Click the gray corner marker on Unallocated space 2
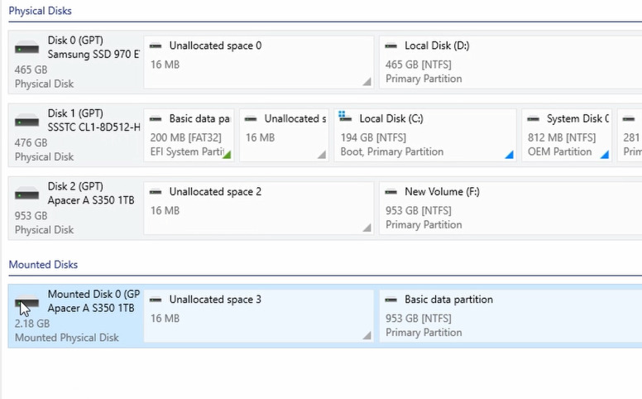The height and width of the screenshot is (399, 642). (367, 228)
